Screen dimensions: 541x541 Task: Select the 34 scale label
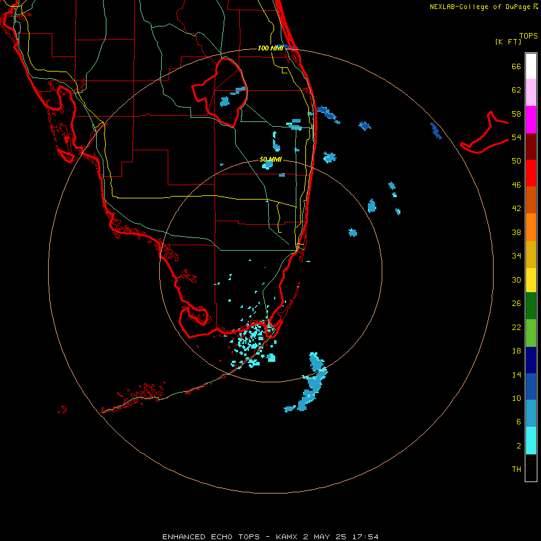[x=516, y=256]
